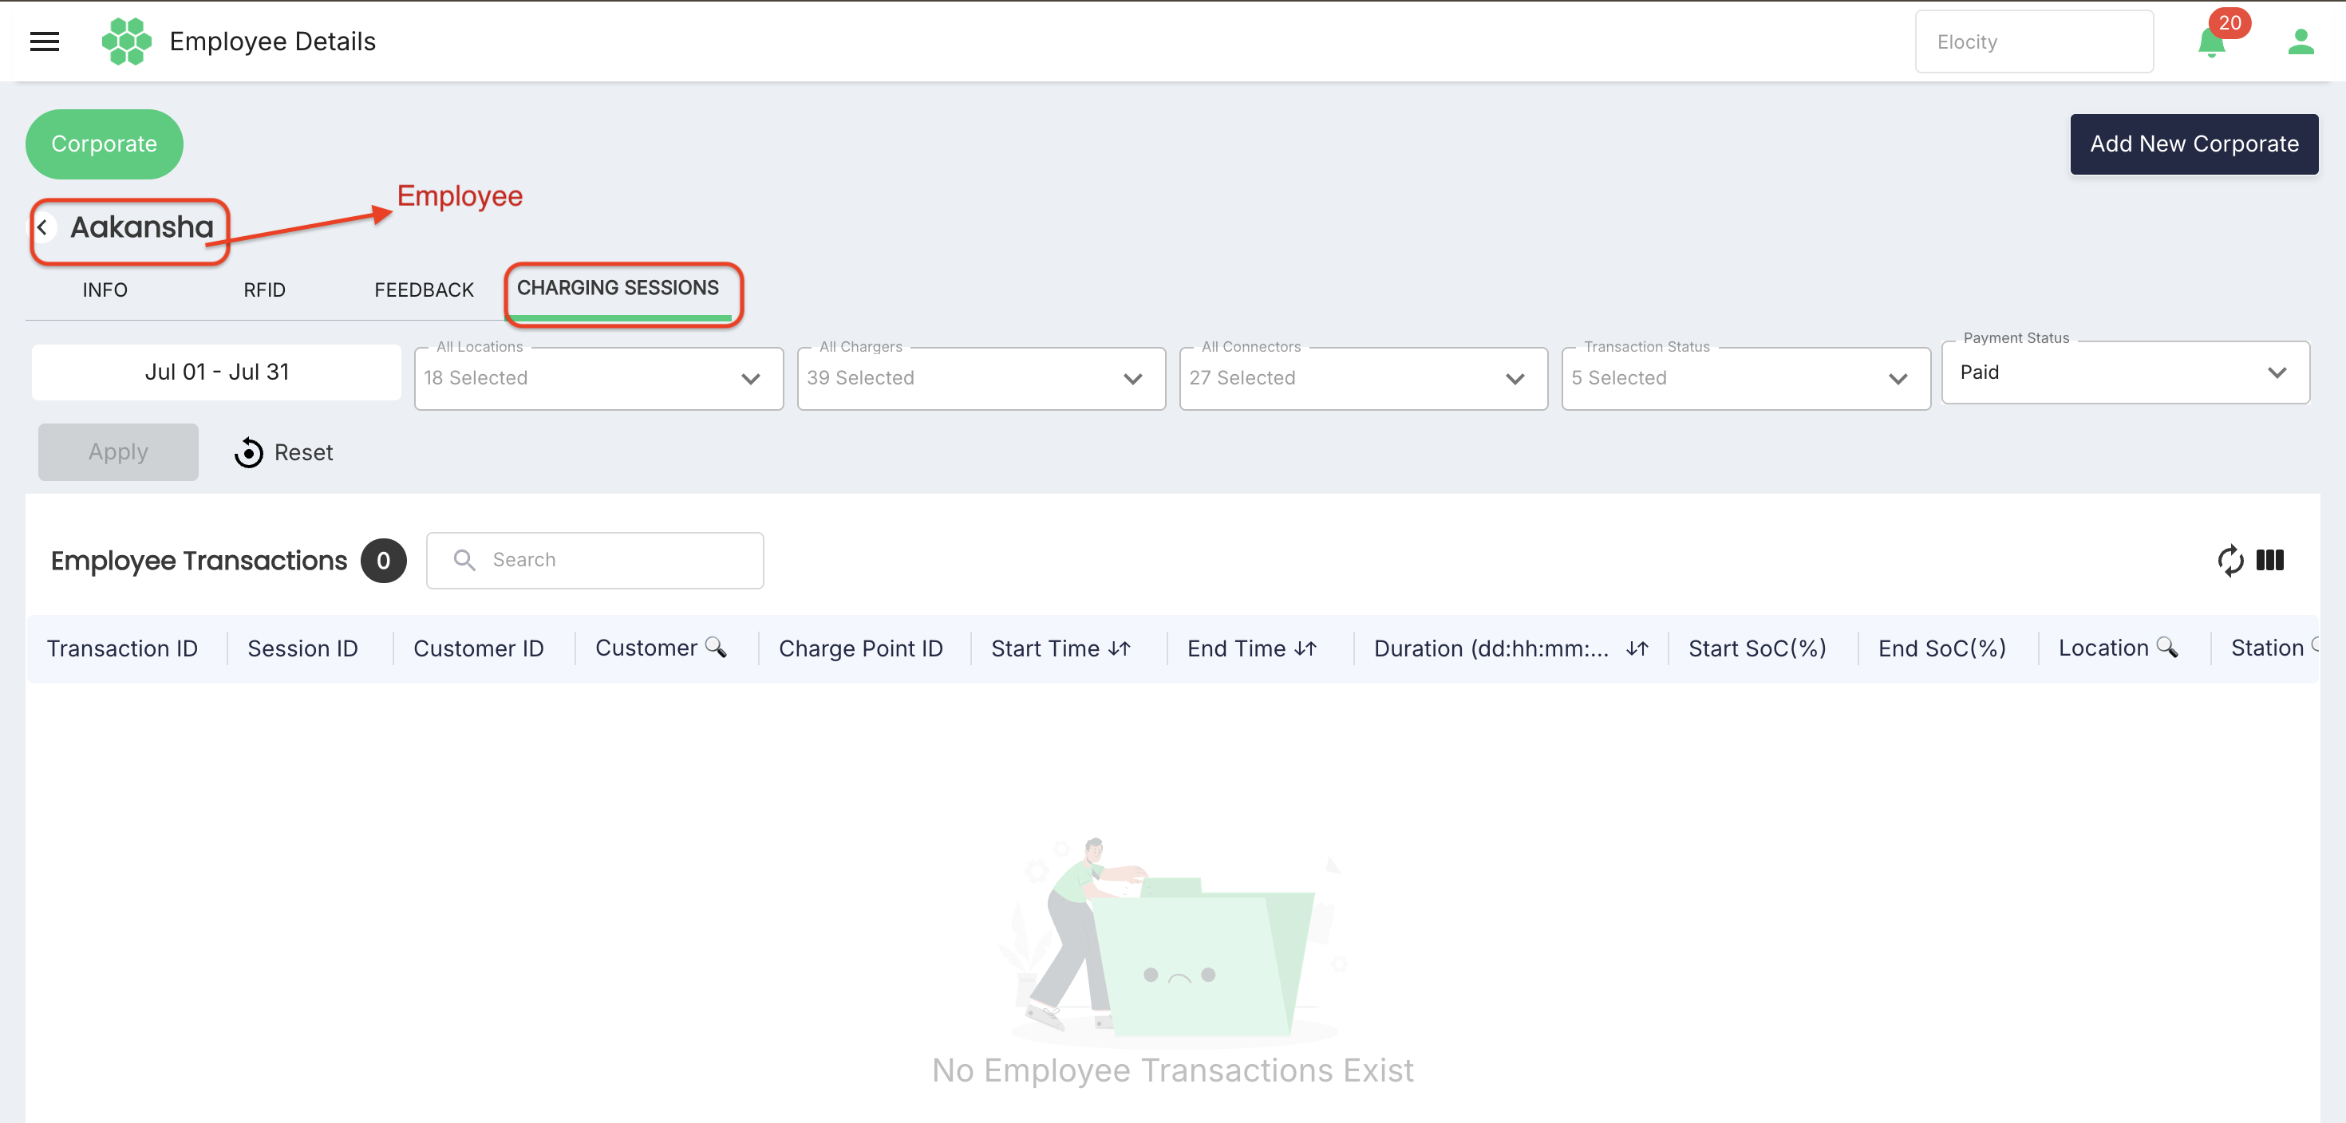Image resolution: width=2346 pixels, height=1123 pixels.
Task: Click the Transaction ID column header
Action: click(x=122, y=648)
